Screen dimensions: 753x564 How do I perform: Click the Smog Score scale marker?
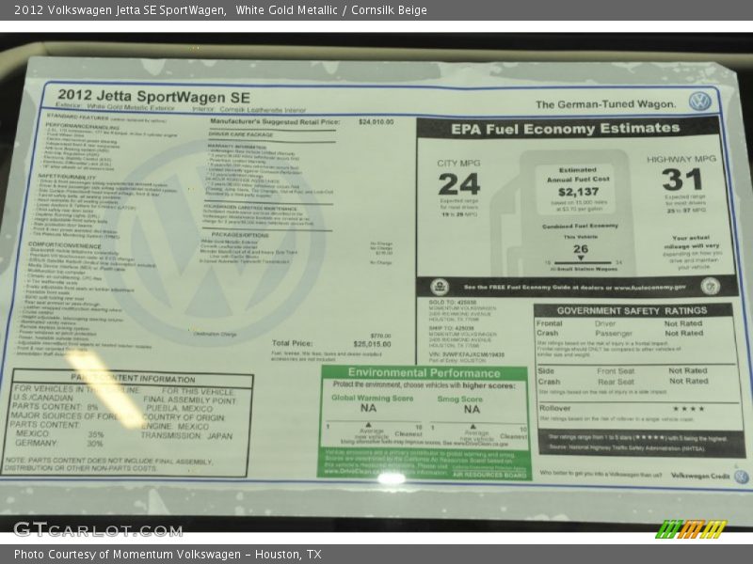pyautogui.click(x=473, y=427)
